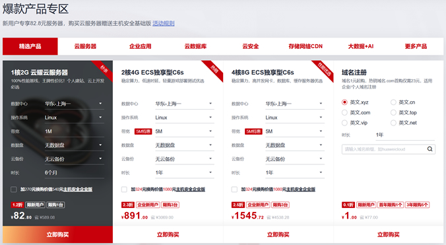Click 立即购买 under 2核4G ECS
This screenshot has height=245, width=446.
point(168,234)
